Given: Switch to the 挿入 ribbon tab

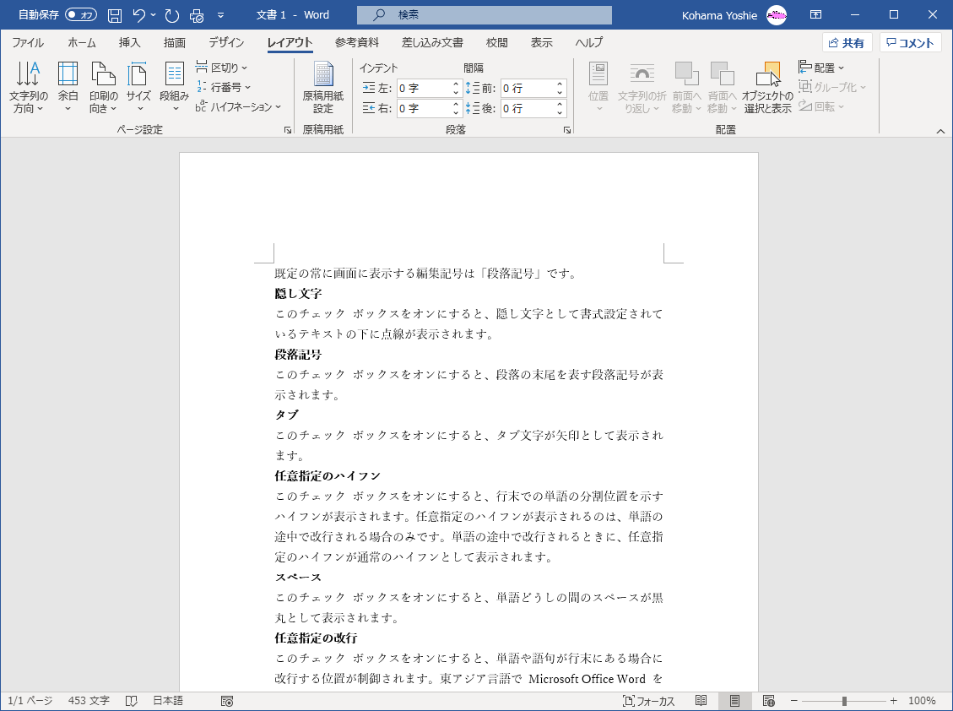Looking at the screenshot, I should (x=130, y=43).
